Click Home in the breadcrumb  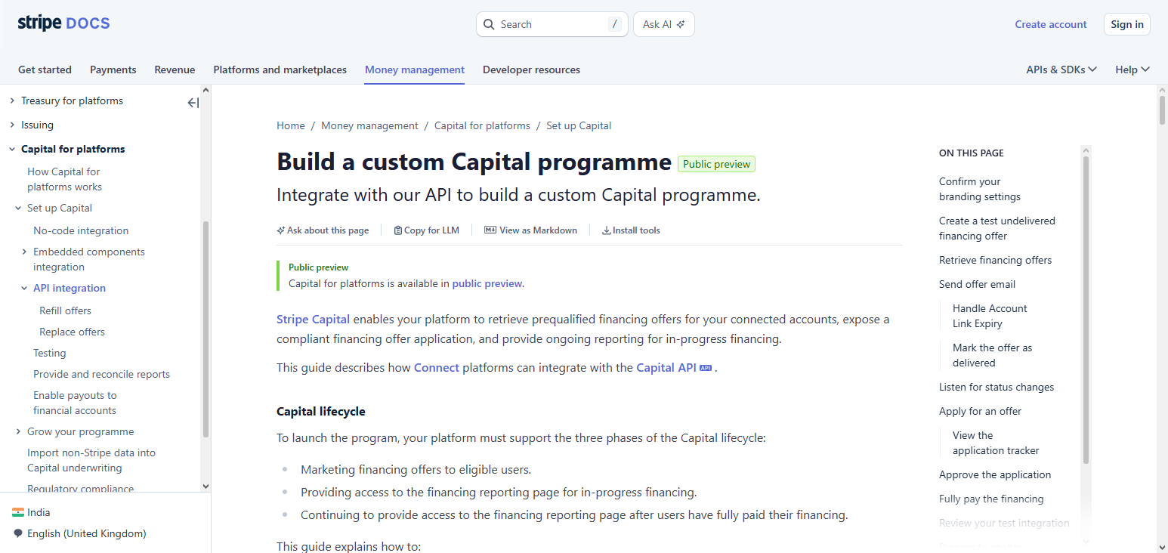click(x=291, y=125)
